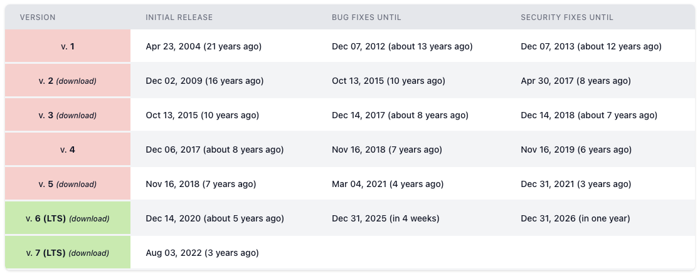Click the Mar 04, 2021 bug fix date
The image size is (700, 274).
click(x=387, y=184)
